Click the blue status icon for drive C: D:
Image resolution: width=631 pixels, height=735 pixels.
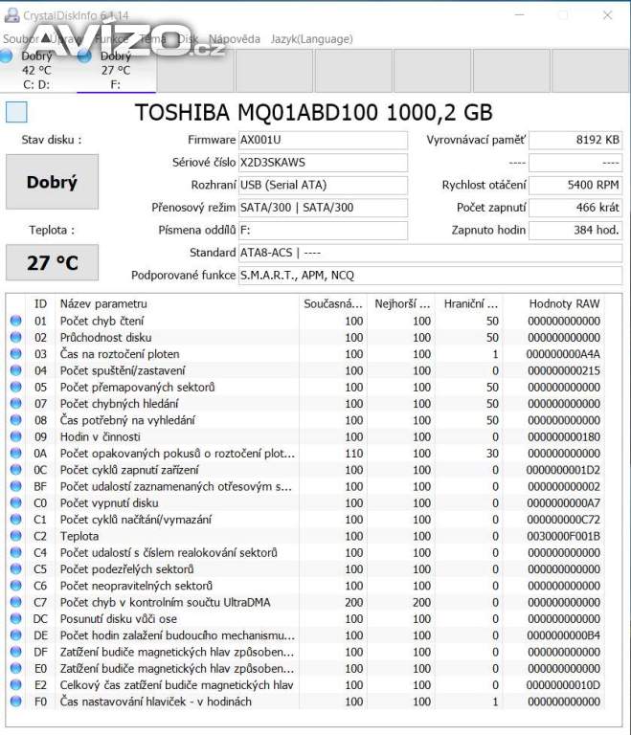pyautogui.click(x=6, y=56)
